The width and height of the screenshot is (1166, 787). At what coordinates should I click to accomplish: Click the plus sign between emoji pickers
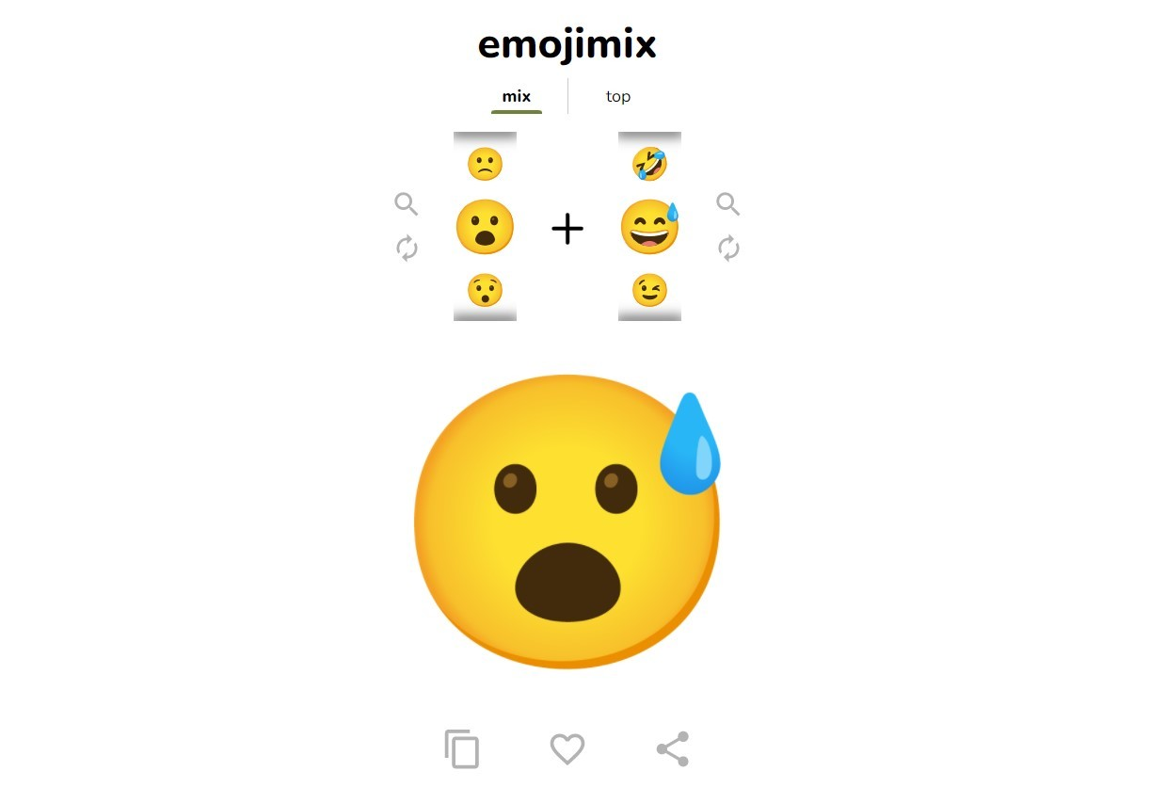[567, 229]
